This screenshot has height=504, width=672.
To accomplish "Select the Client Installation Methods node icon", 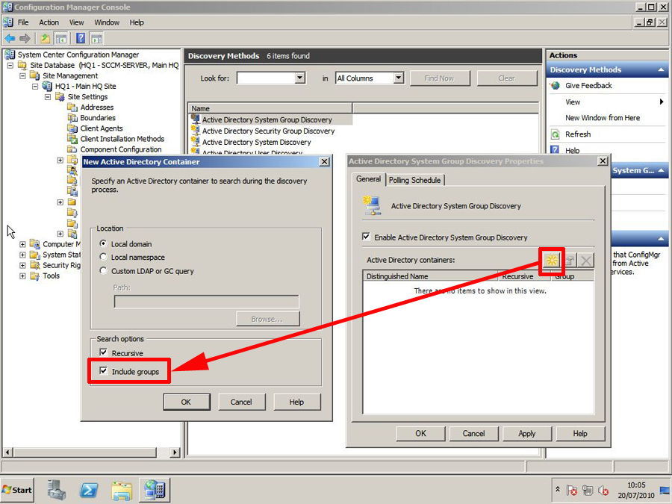I will (72, 139).
